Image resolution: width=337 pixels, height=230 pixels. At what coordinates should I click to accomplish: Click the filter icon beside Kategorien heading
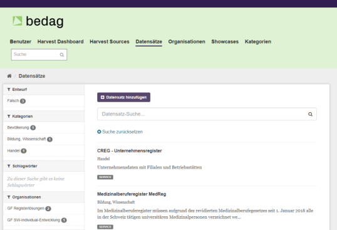(x=9, y=117)
